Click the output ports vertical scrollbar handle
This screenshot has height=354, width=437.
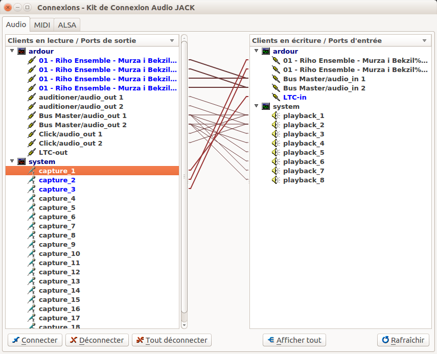[x=184, y=177]
